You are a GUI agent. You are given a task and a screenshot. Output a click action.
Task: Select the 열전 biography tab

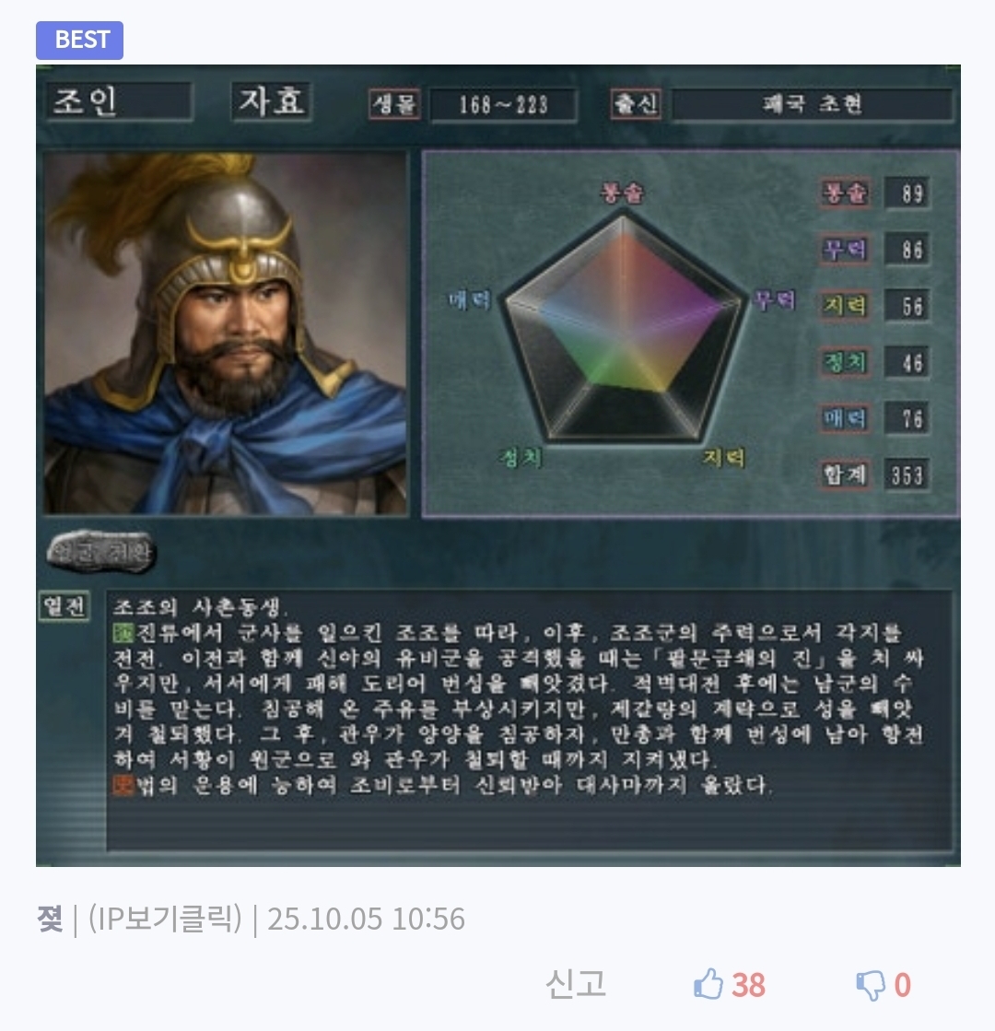point(64,606)
